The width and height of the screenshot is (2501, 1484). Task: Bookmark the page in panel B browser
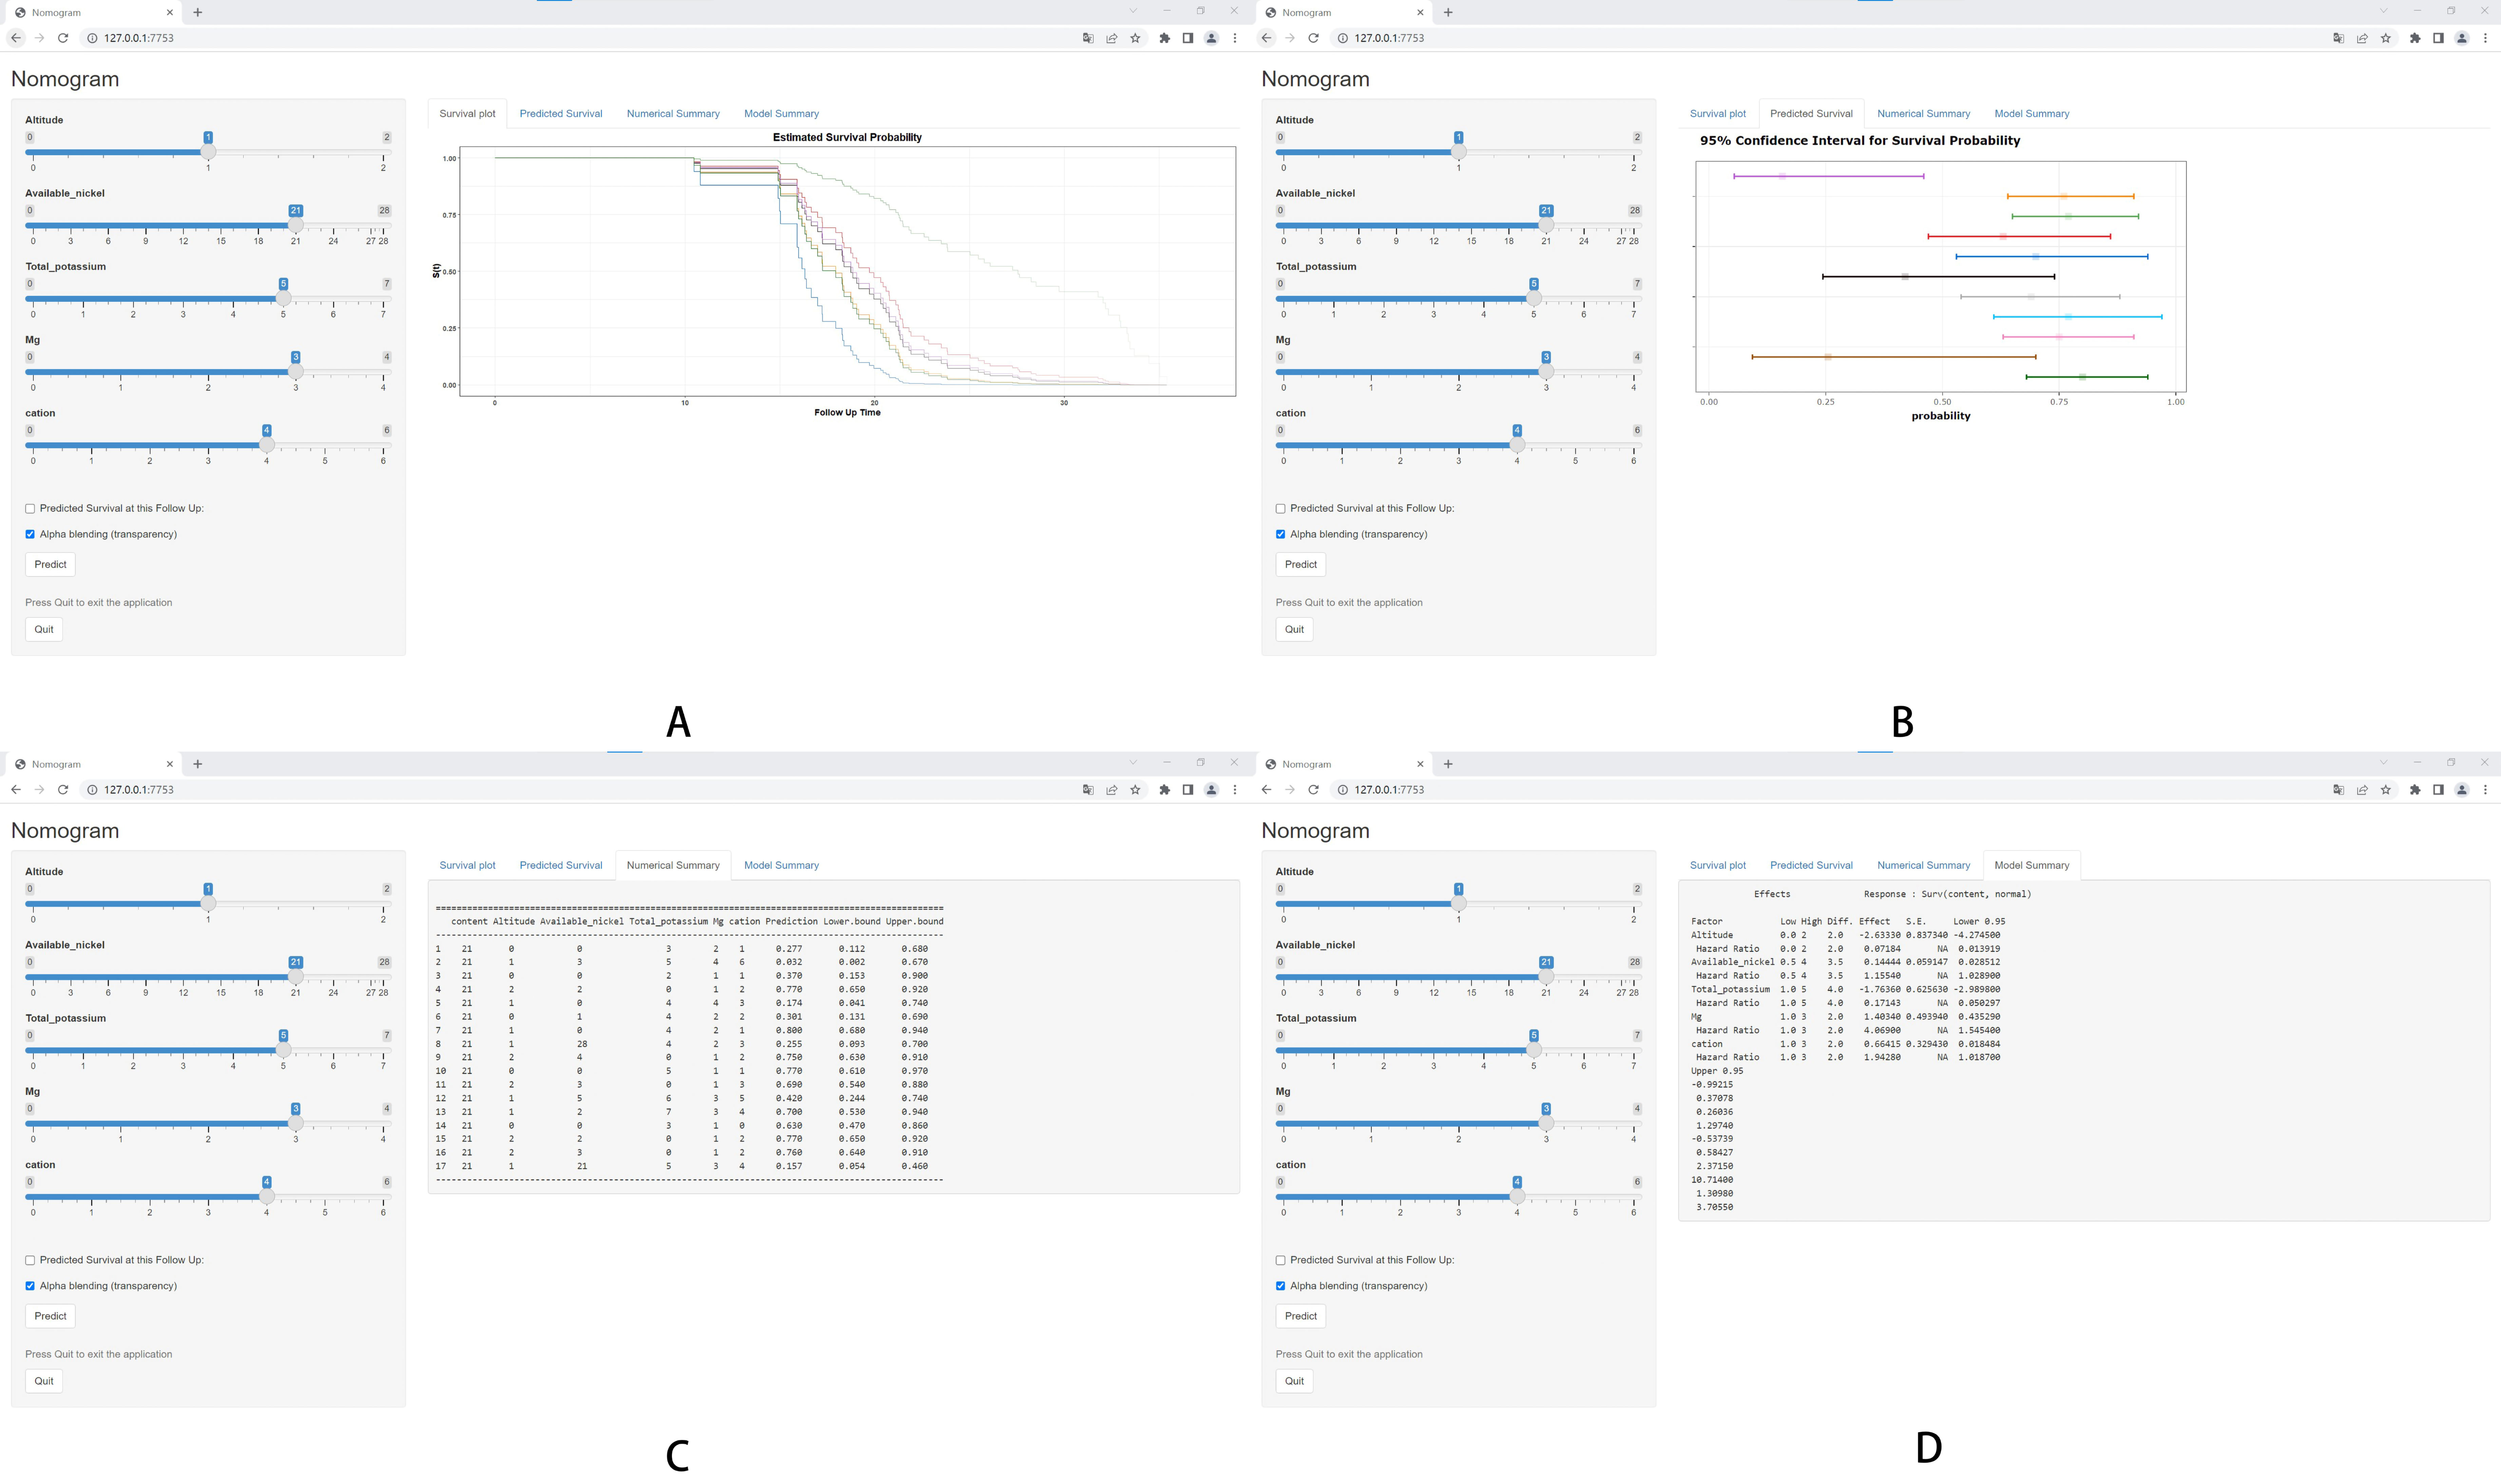(x=2386, y=38)
